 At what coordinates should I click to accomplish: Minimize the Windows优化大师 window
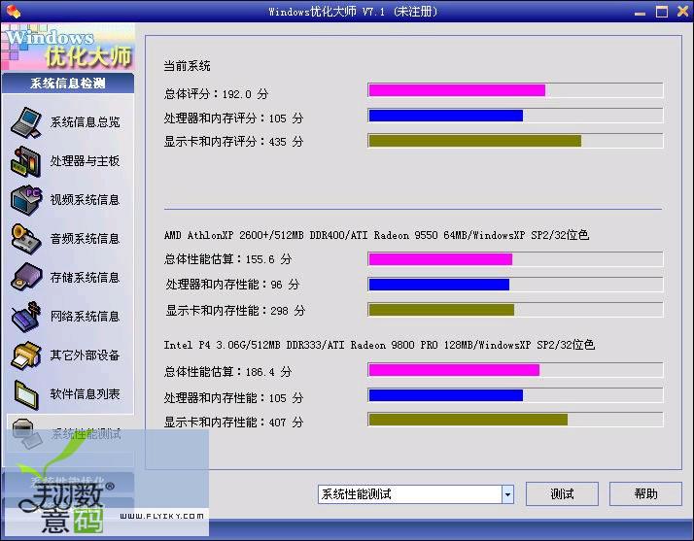640,13
